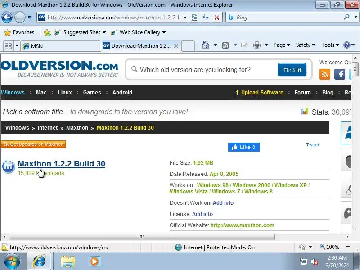
Task: Open the Quick Tabs grid icon
Action: pos(8,46)
